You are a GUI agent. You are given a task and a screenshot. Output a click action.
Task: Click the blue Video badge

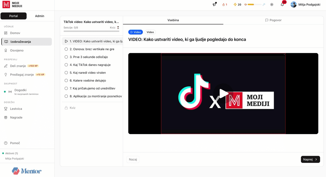(135, 32)
